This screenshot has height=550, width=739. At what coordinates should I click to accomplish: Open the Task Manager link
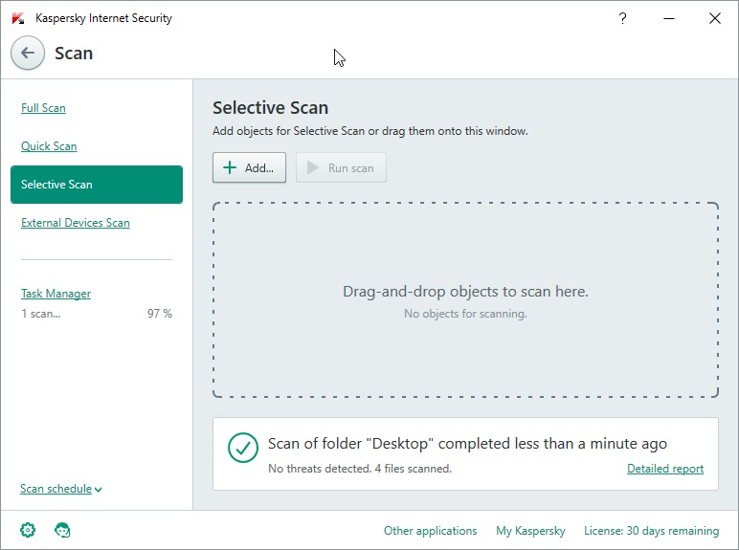point(56,294)
